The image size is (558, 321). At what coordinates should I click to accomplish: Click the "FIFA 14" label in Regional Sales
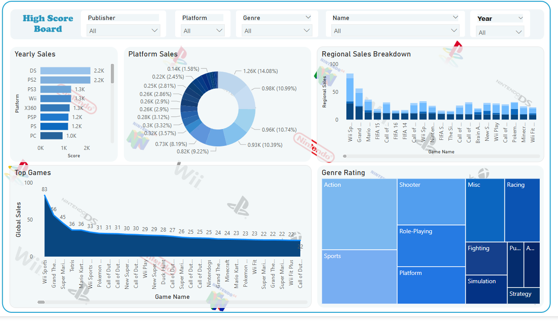405,131
